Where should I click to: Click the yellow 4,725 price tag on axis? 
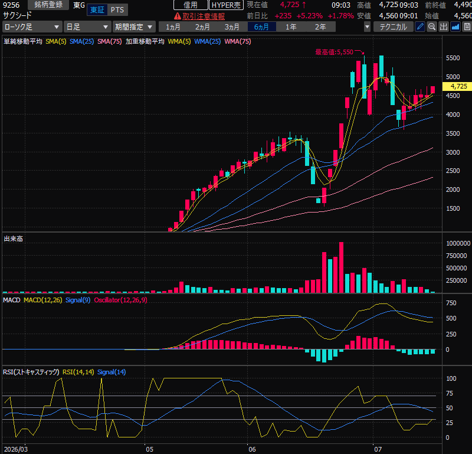pyautogui.click(x=457, y=86)
